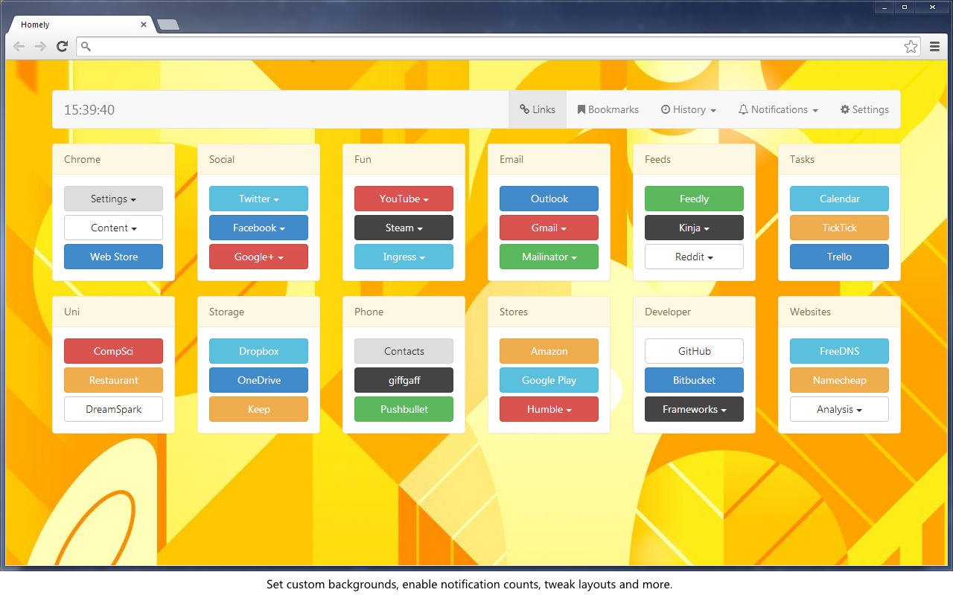Open the OneDrive link
This screenshot has width=953, height=595.
coord(258,380)
